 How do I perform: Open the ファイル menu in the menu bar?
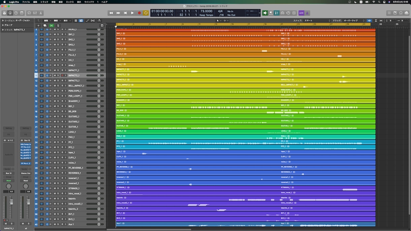click(26, 2)
